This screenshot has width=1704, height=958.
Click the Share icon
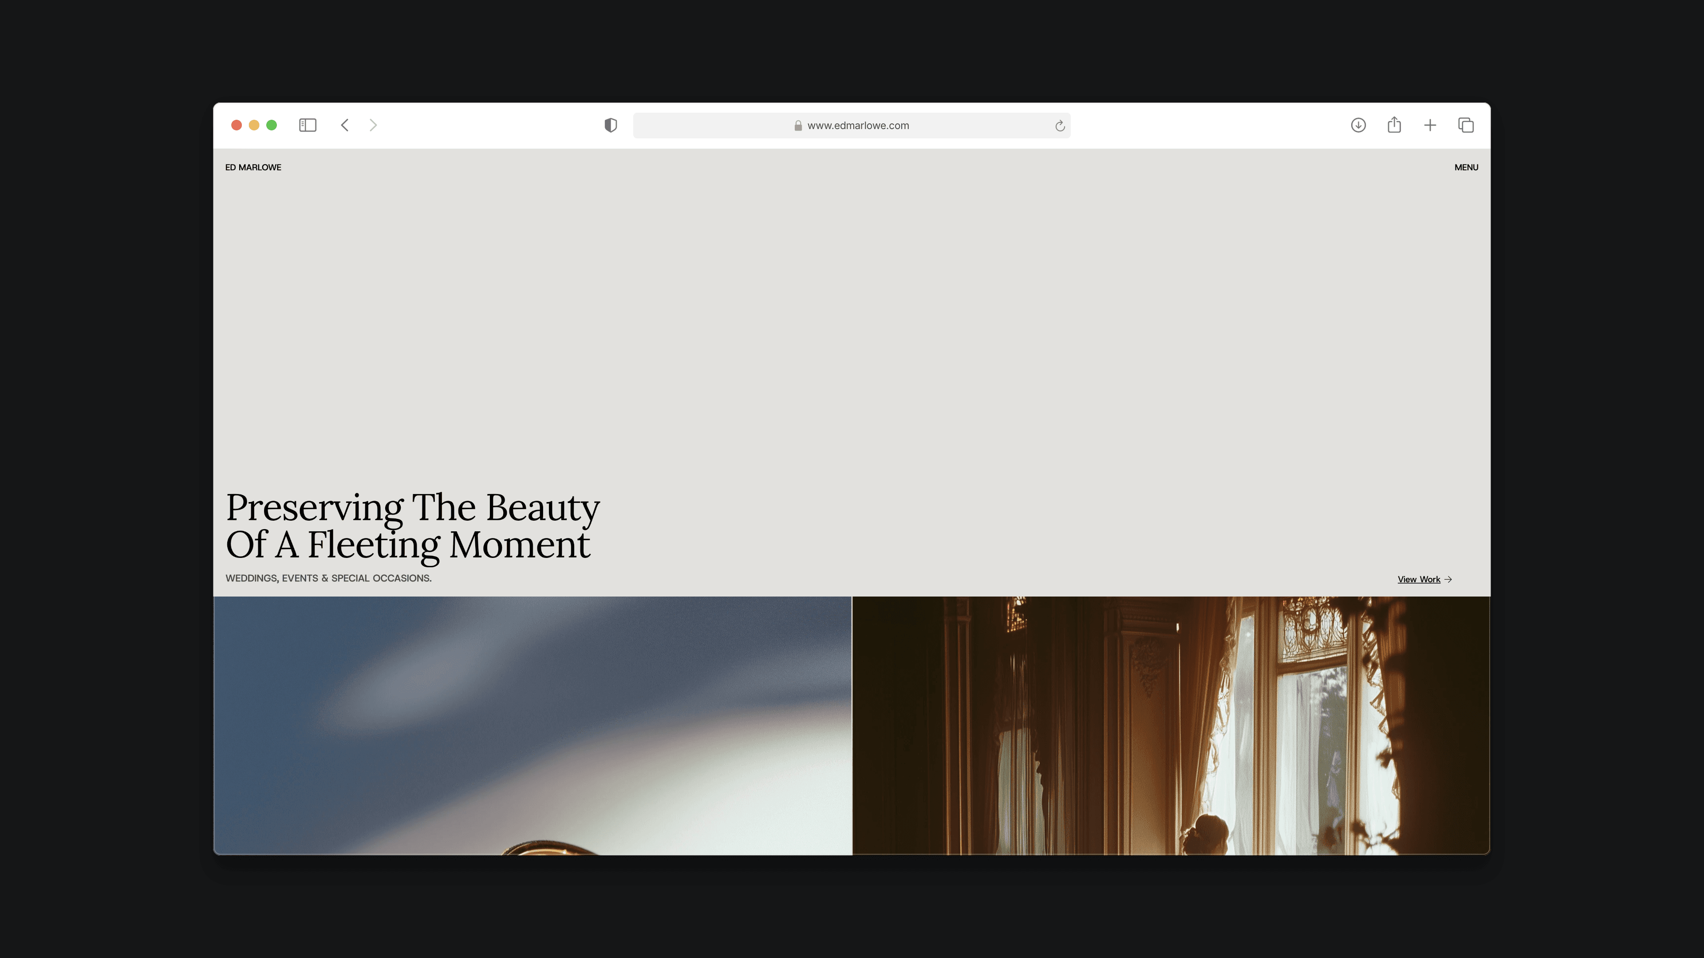(1394, 125)
